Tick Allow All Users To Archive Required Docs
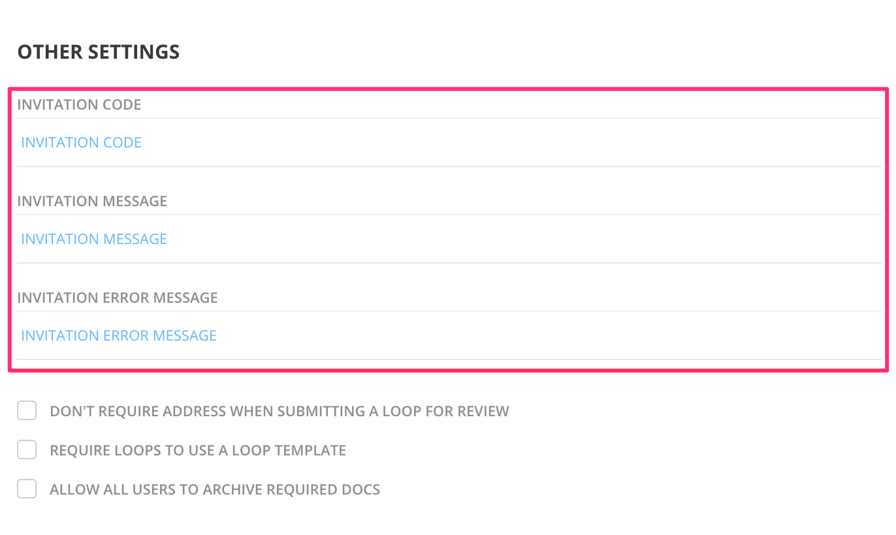This screenshot has width=896, height=535. coord(27,489)
